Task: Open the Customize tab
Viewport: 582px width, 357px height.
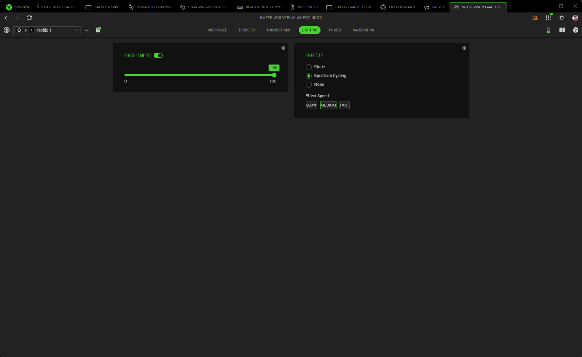Action: tap(217, 30)
